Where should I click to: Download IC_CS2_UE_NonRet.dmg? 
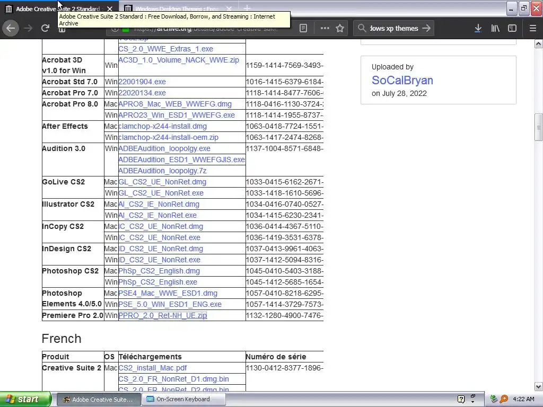pos(161,226)
